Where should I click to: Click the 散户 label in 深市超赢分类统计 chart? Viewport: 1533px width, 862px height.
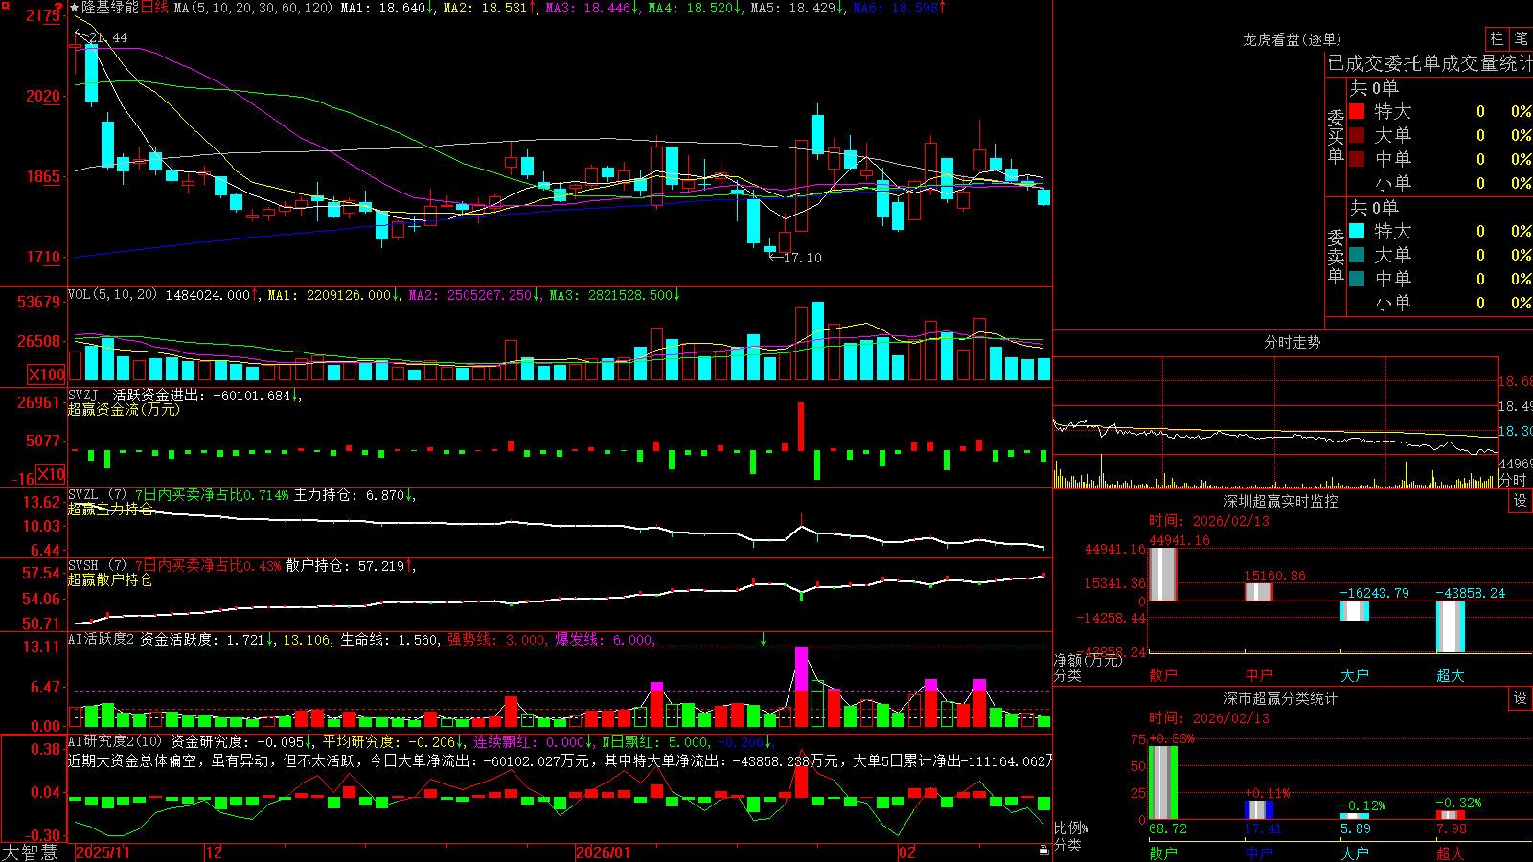click(1163, 853)
